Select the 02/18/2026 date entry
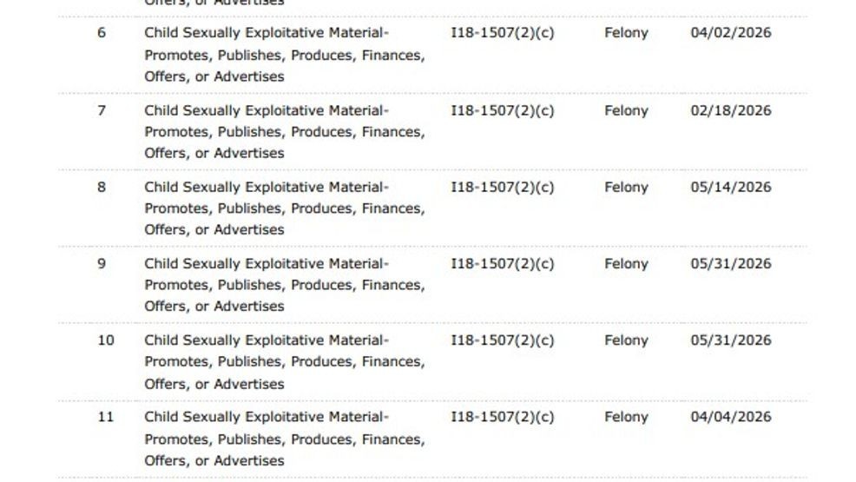Screen dimensions: 856x482 click(x=731, y=110)
